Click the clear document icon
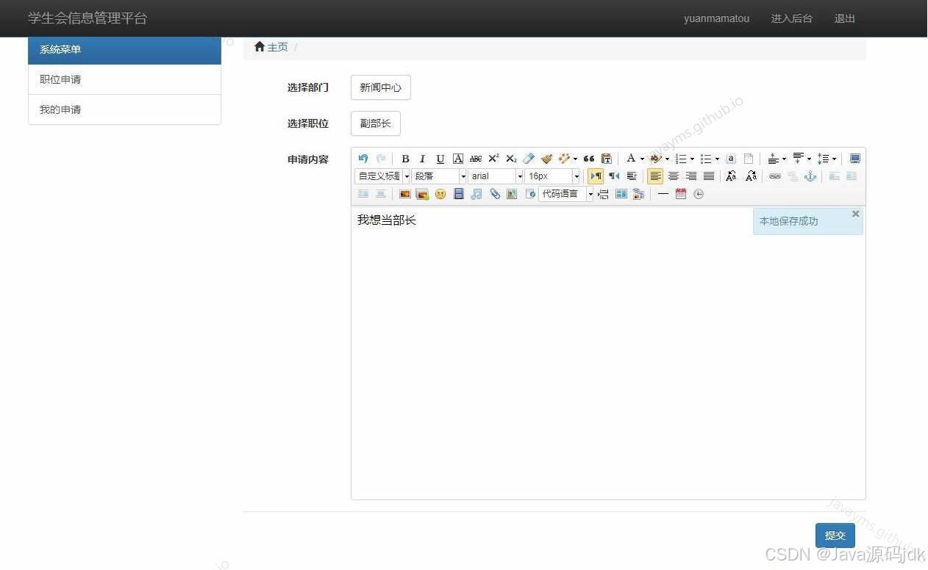 coord(748,159)
